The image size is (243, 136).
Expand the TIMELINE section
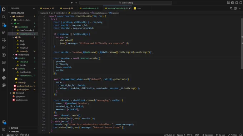click(23, 131)
